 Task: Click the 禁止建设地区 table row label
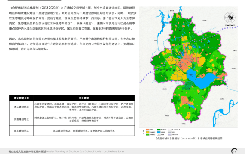[x=21, y=107]
